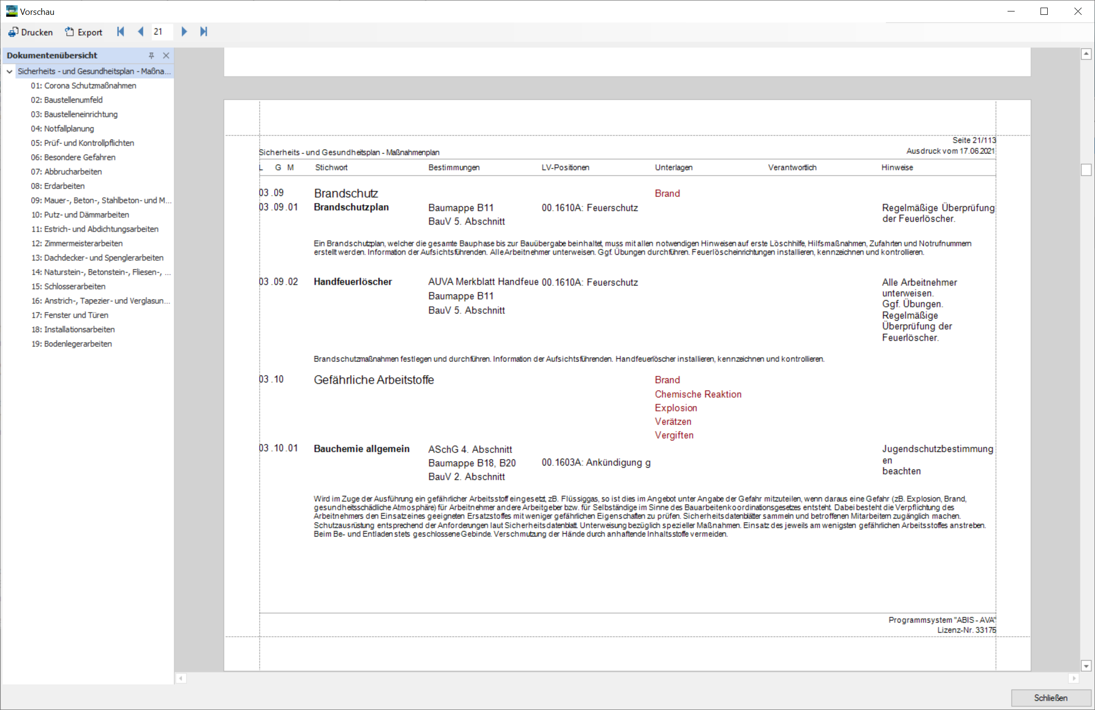Open 06: Besondere Gefahren
Viewport: 1095px width, 710px height.
73,157
